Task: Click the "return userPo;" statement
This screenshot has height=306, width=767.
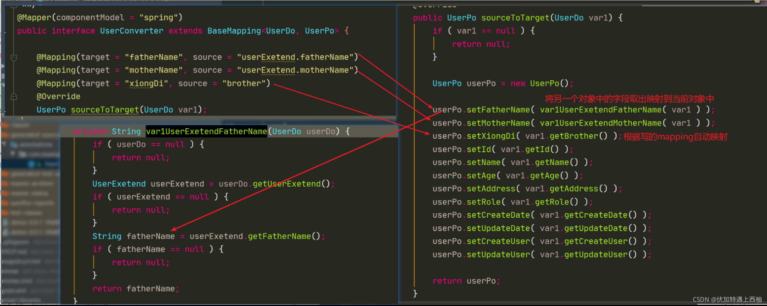Action: click(466, 281)
